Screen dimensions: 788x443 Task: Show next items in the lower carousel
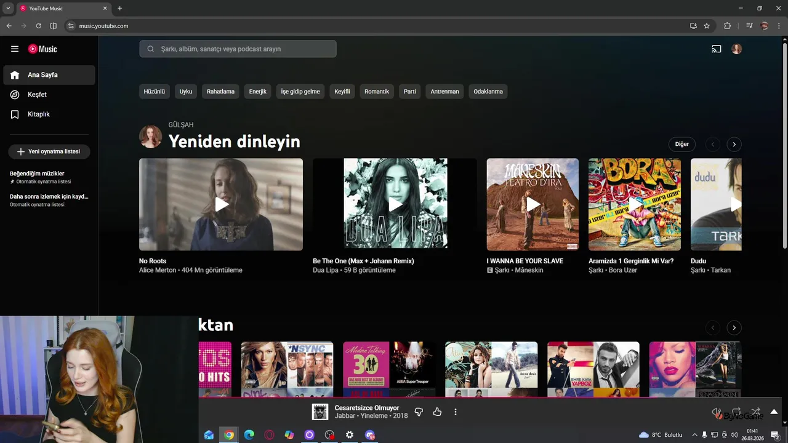(x=734, y=328)
